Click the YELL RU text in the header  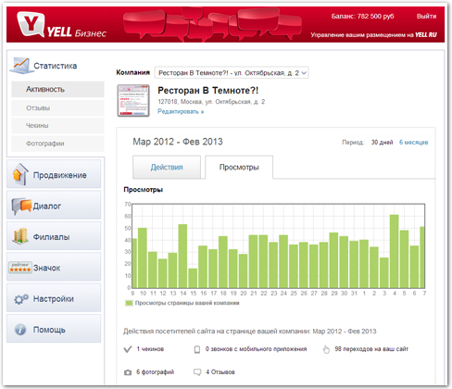click(x=426, y=35)
